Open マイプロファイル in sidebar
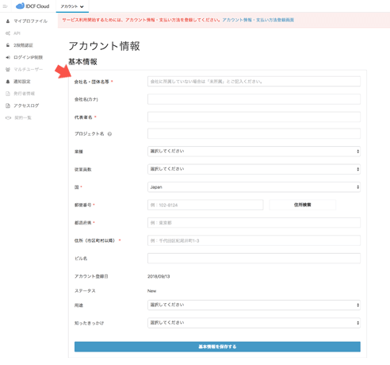The height and width of the screenshot is (365, 390). [x=31, y=21]
